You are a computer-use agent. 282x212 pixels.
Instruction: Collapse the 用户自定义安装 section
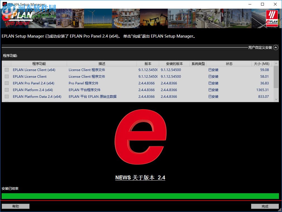pos(276,47)
